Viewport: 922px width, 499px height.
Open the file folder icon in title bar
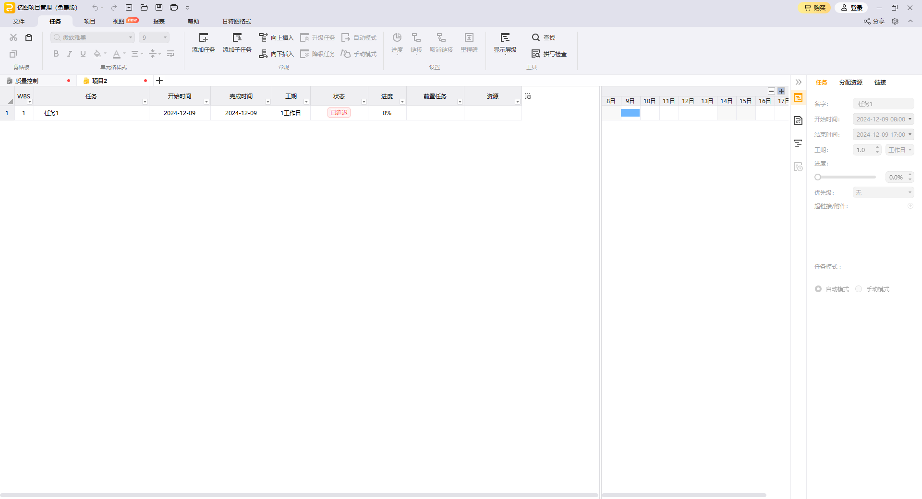click(144, 8)
